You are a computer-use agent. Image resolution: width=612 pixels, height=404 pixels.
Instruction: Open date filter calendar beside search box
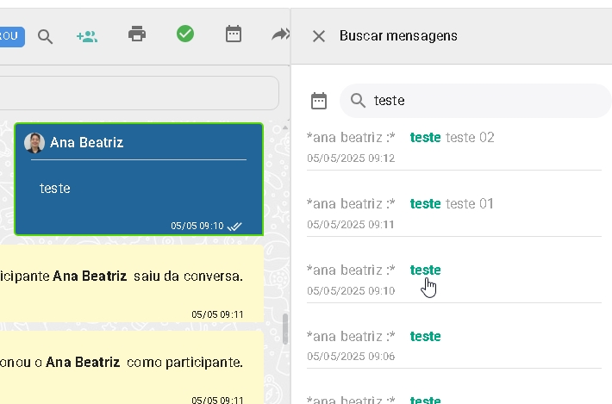tap(319, 101)
